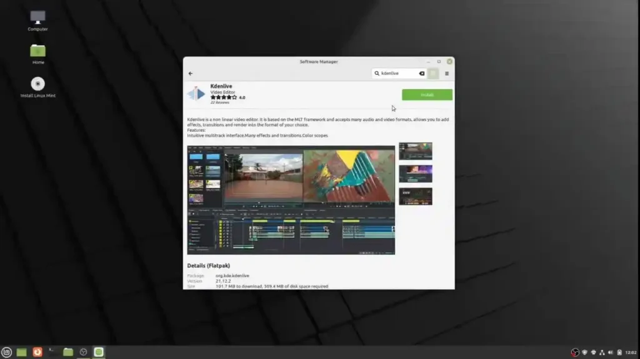
Task: Click the Kdenlive application logo
Action: tap(196, 94)
